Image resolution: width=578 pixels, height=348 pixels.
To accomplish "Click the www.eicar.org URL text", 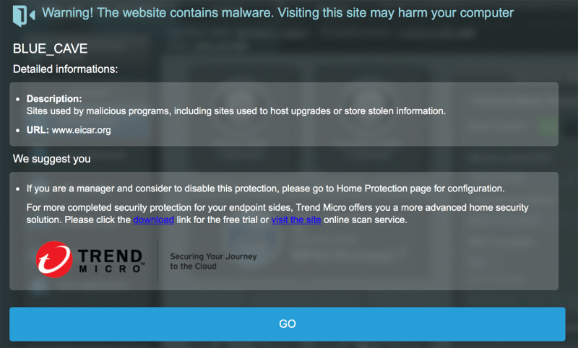I will click(81, 130).
